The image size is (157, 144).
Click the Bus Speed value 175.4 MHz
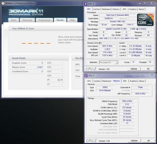coord(107,52)
